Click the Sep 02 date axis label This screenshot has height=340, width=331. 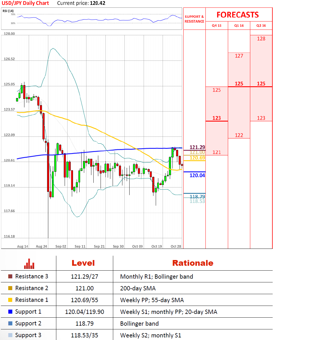point(61,246)
